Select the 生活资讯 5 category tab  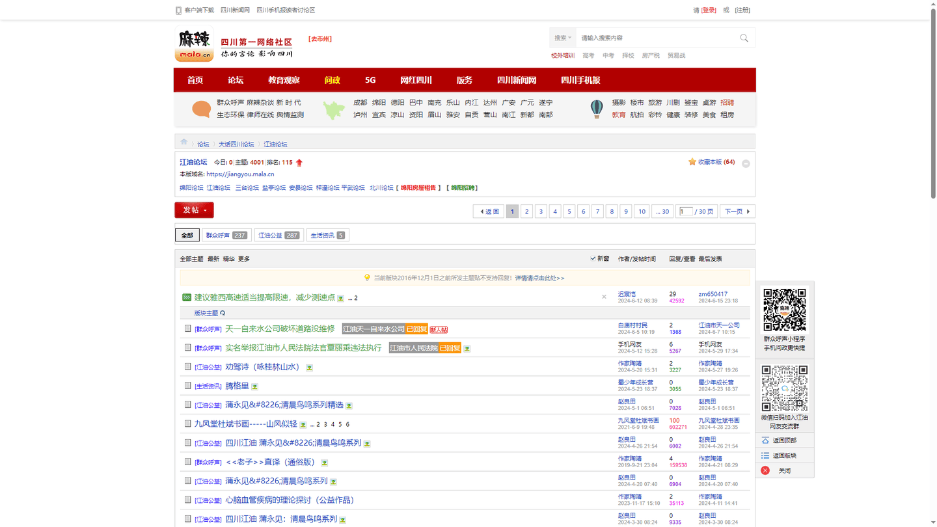tap(327, 235)
